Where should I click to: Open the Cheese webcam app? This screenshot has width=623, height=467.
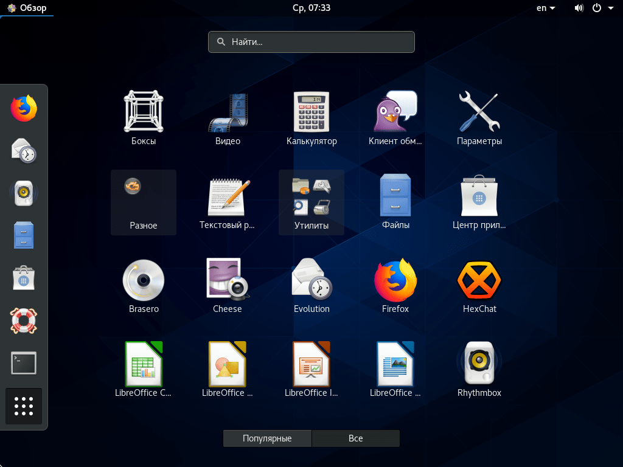[x=227, y=280]
